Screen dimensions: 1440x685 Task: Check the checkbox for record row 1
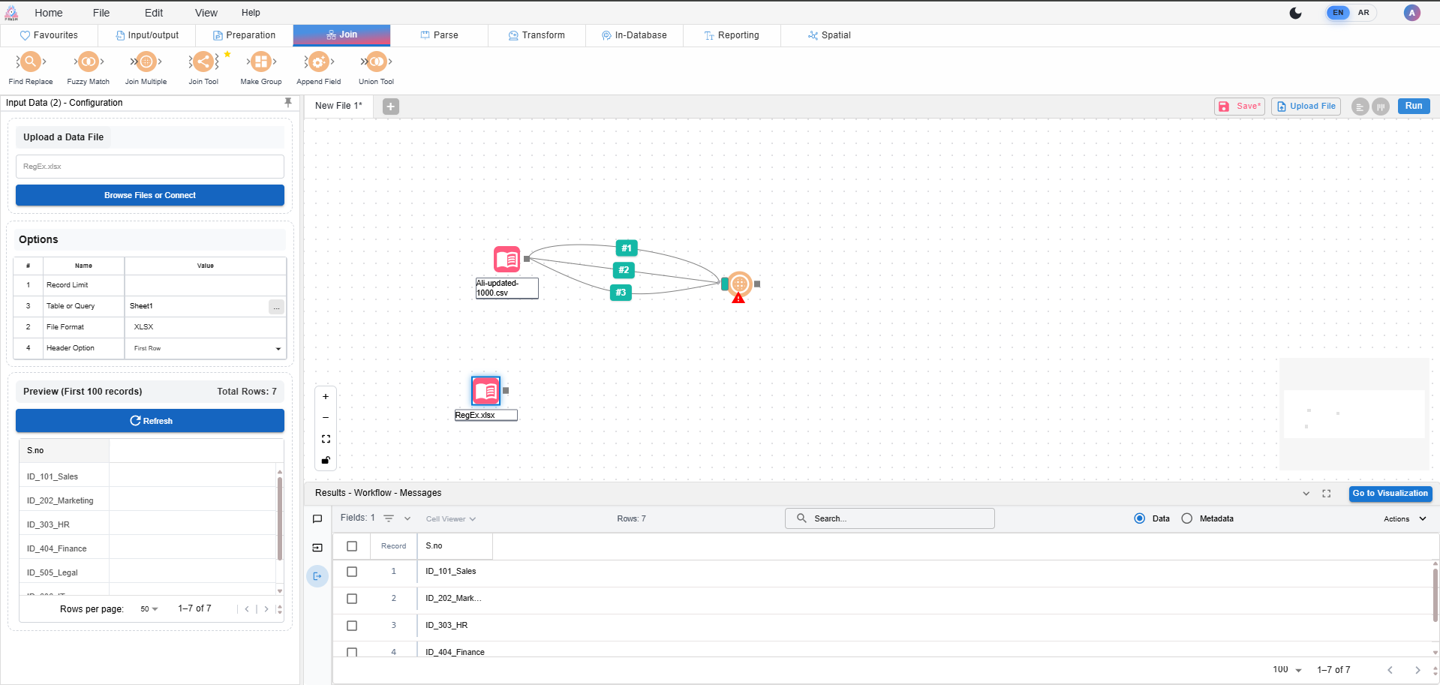[x=352, y=572]
